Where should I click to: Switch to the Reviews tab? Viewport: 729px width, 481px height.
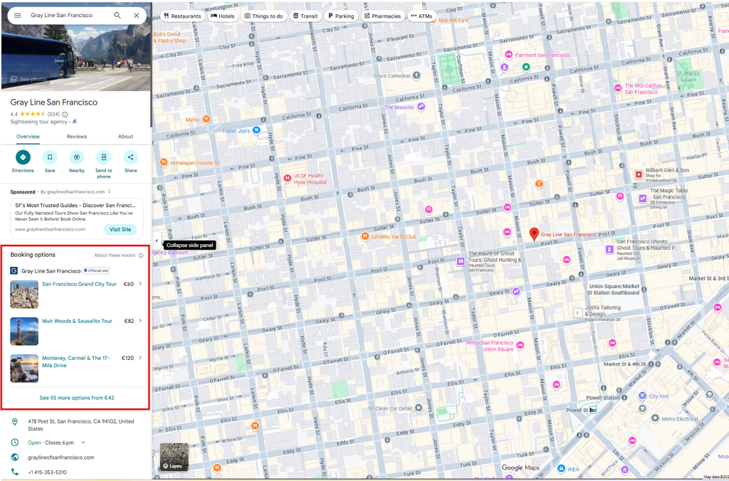[77, 137]
